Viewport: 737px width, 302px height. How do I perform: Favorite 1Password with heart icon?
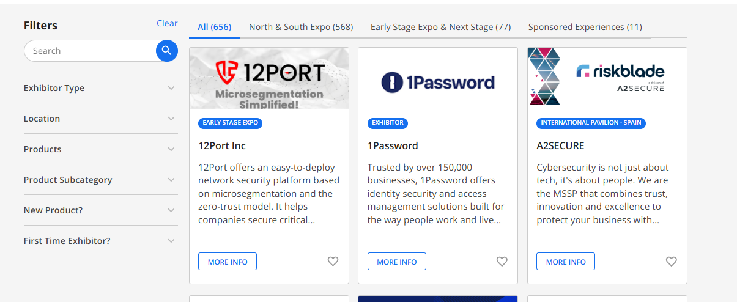502,262
